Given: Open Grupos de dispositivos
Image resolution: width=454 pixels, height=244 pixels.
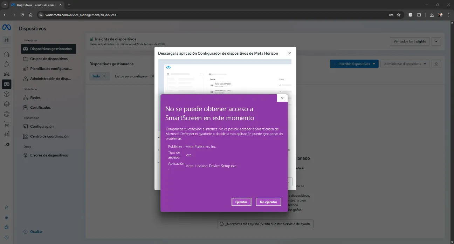Looking at the screenshot, I should coord(48,59).
